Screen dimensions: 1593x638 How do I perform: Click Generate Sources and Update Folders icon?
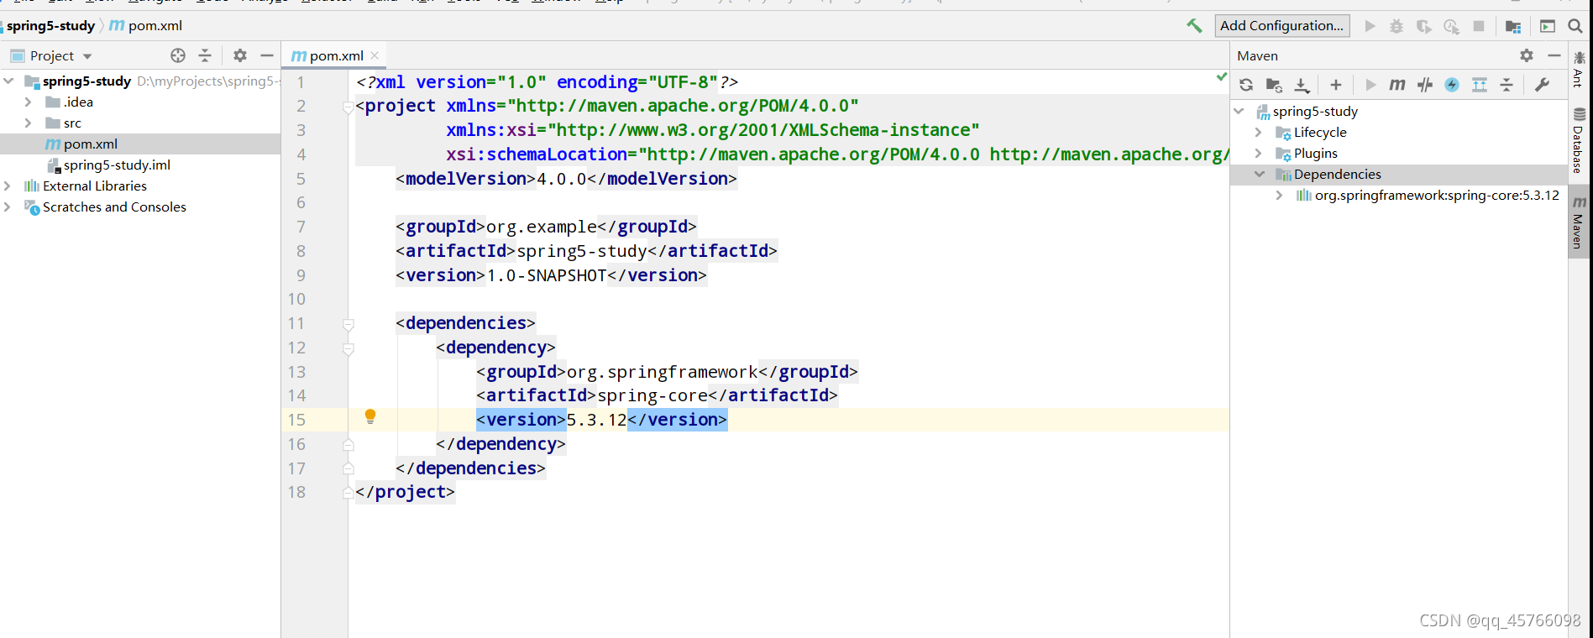1274,85
